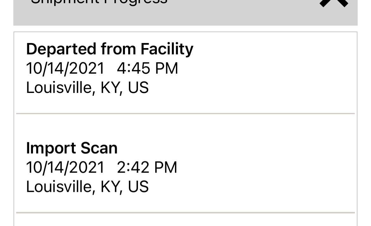Image resolution: width=371 pixels, height=226 pixels.
Task: Close the Shipment Progress panel
Action: (334, 3)
